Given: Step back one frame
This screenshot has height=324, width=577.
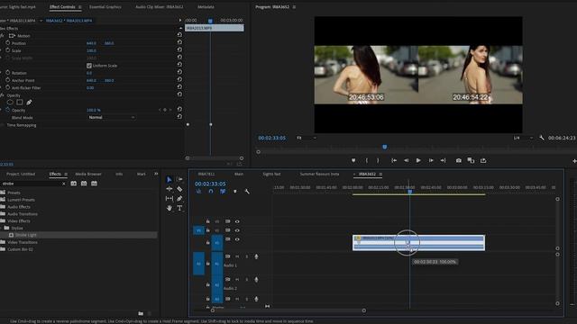Looking at the screenshot, I should point(407,160).
